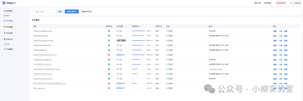Click the httpsok shield logo
This screenshot has width=303, height=101.
click(x=4, y=3)
